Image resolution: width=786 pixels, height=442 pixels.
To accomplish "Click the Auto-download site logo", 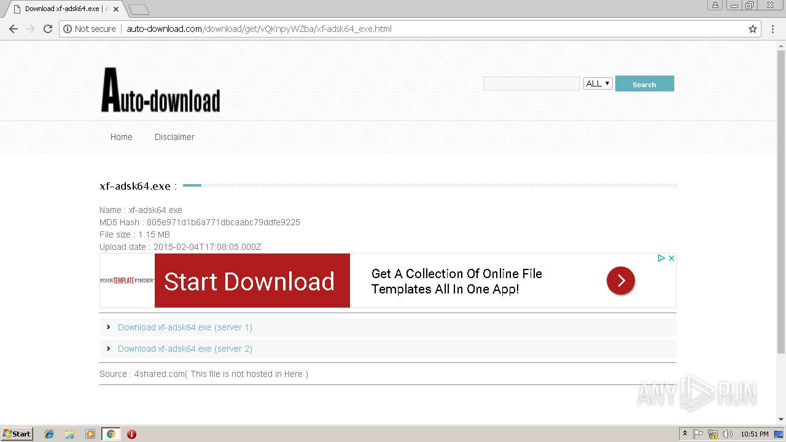I will click(x=161, y=90).
